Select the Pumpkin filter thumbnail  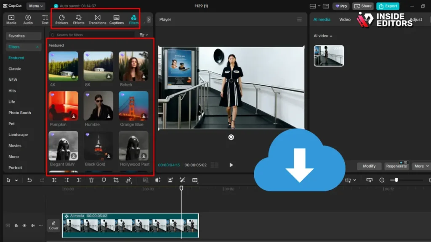click(63, 106)
